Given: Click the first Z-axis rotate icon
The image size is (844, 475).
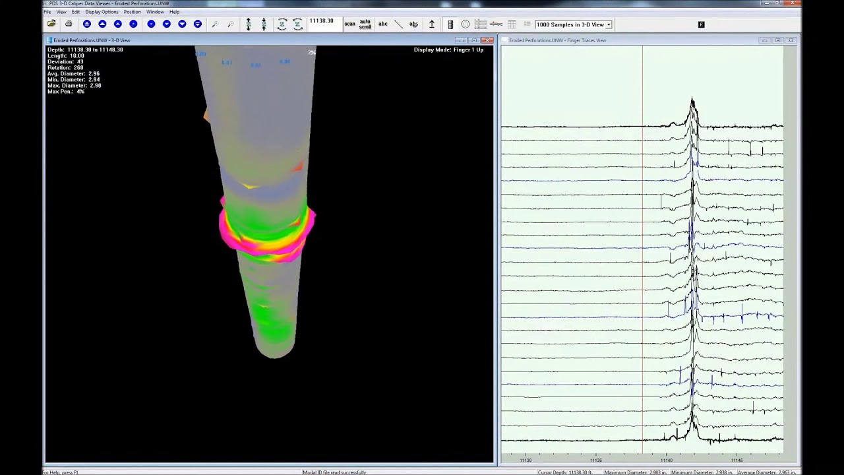Looking at the screenshot, I should pos(282,24).
